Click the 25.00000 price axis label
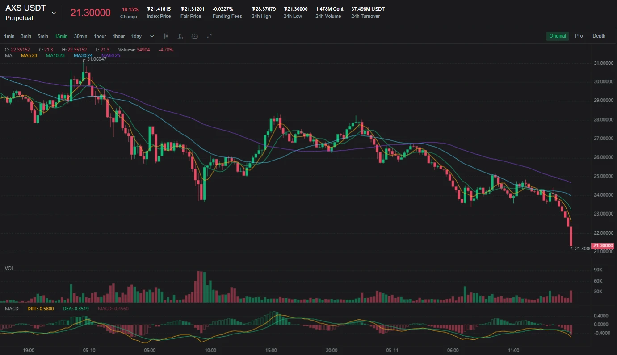 click(x=603, y=176)
